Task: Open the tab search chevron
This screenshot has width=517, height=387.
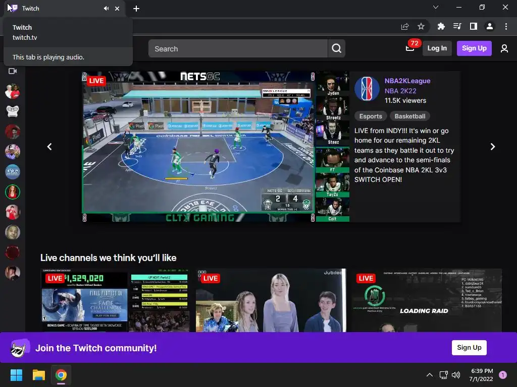Action: [436, 7]
